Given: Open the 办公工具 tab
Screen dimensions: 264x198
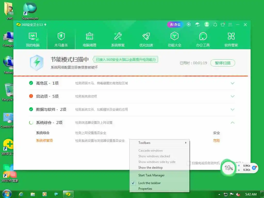Looking at the screenshot, I should click(203, 40).
